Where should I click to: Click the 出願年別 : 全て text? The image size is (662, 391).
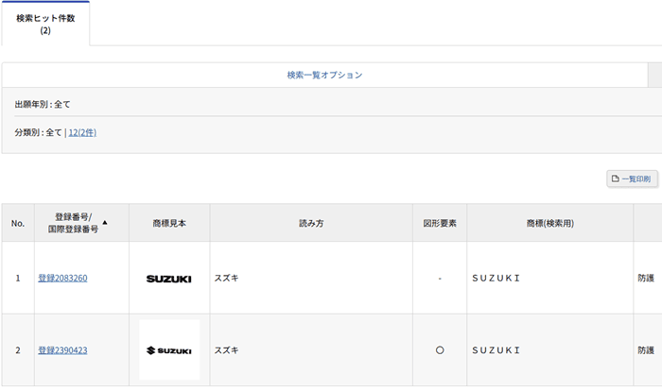tap(43, 104)
